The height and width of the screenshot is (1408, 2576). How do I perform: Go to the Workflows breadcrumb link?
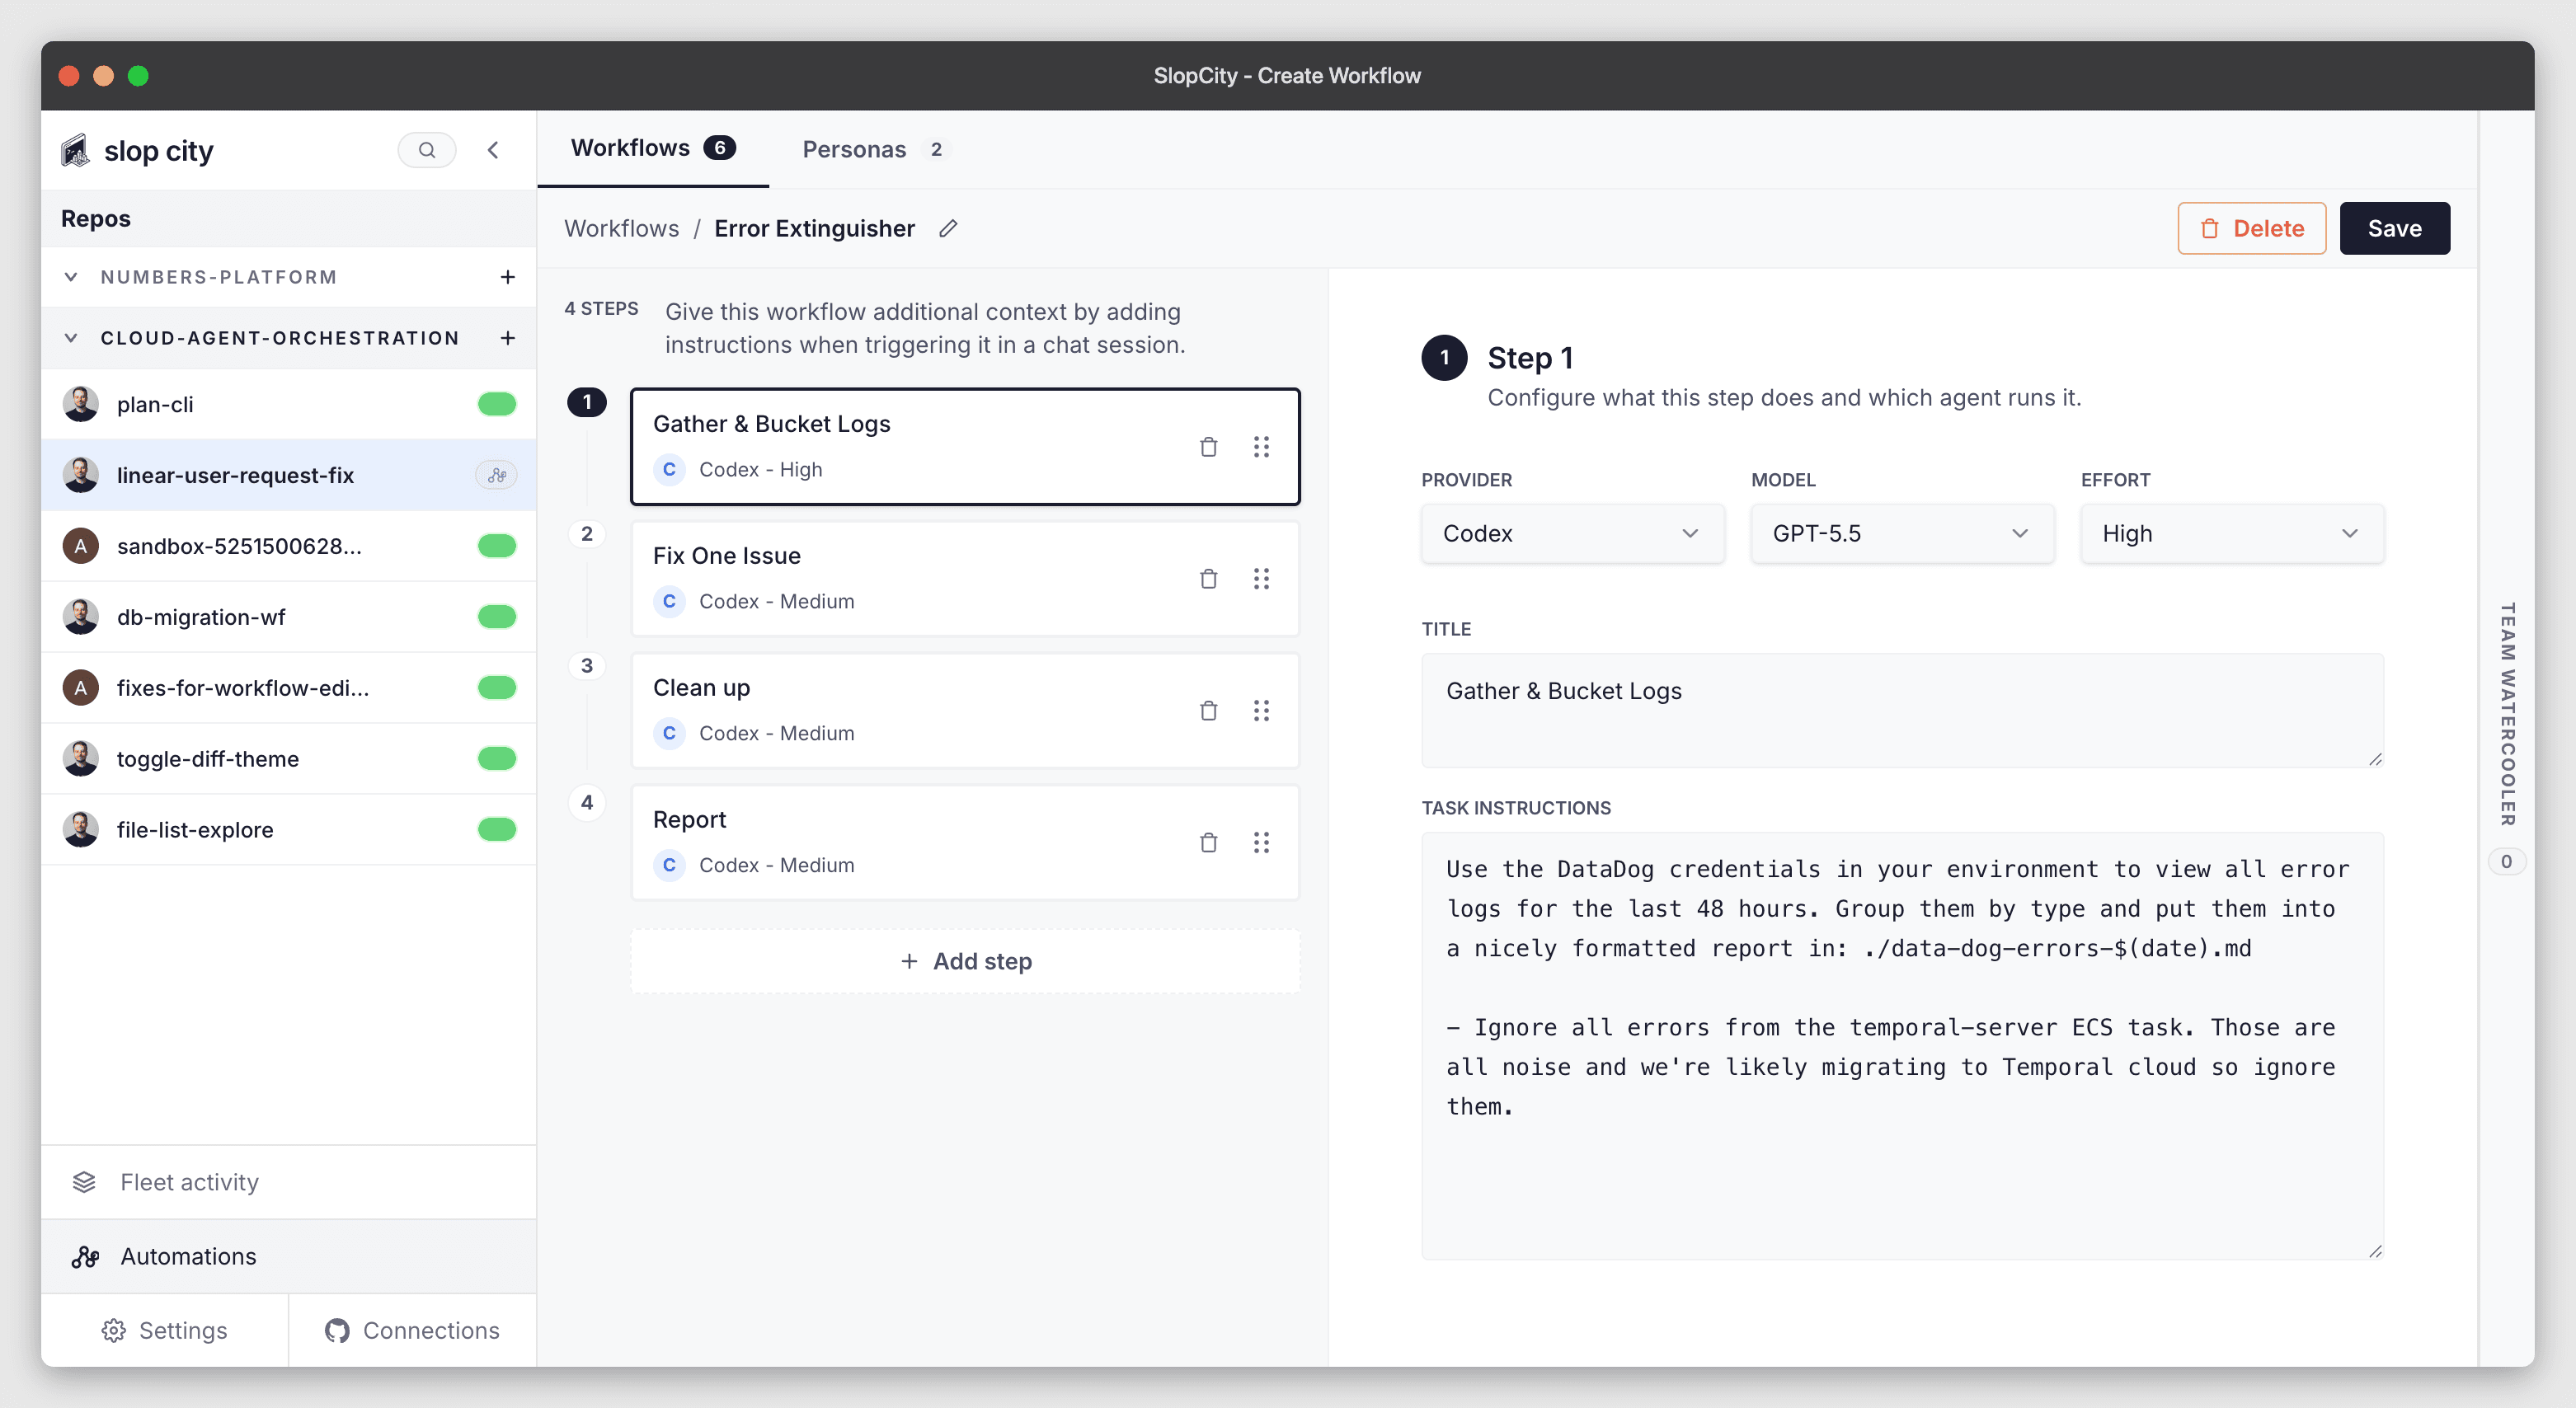(x=621, y=229)
